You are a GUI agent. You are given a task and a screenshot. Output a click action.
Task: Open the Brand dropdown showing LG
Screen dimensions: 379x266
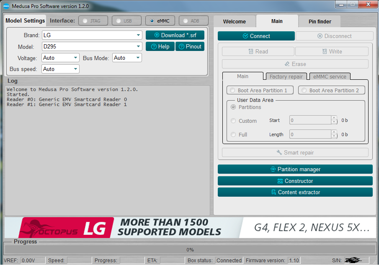(x=92, y=35)
